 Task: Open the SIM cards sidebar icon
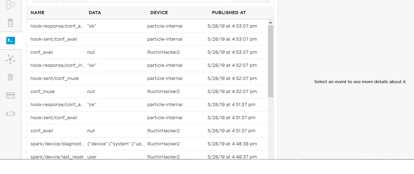(10, 23)
